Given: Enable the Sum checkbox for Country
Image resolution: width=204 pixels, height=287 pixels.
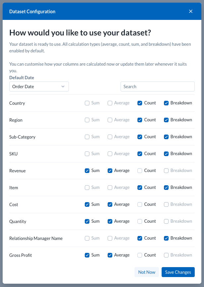Looking at the screenshot, I should tap(87, 103).
